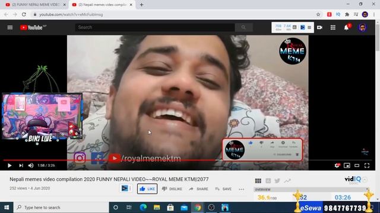Open the vidIQ toolbar hamburger menu
Screen dimensions: 380x213
pos(309,28)
